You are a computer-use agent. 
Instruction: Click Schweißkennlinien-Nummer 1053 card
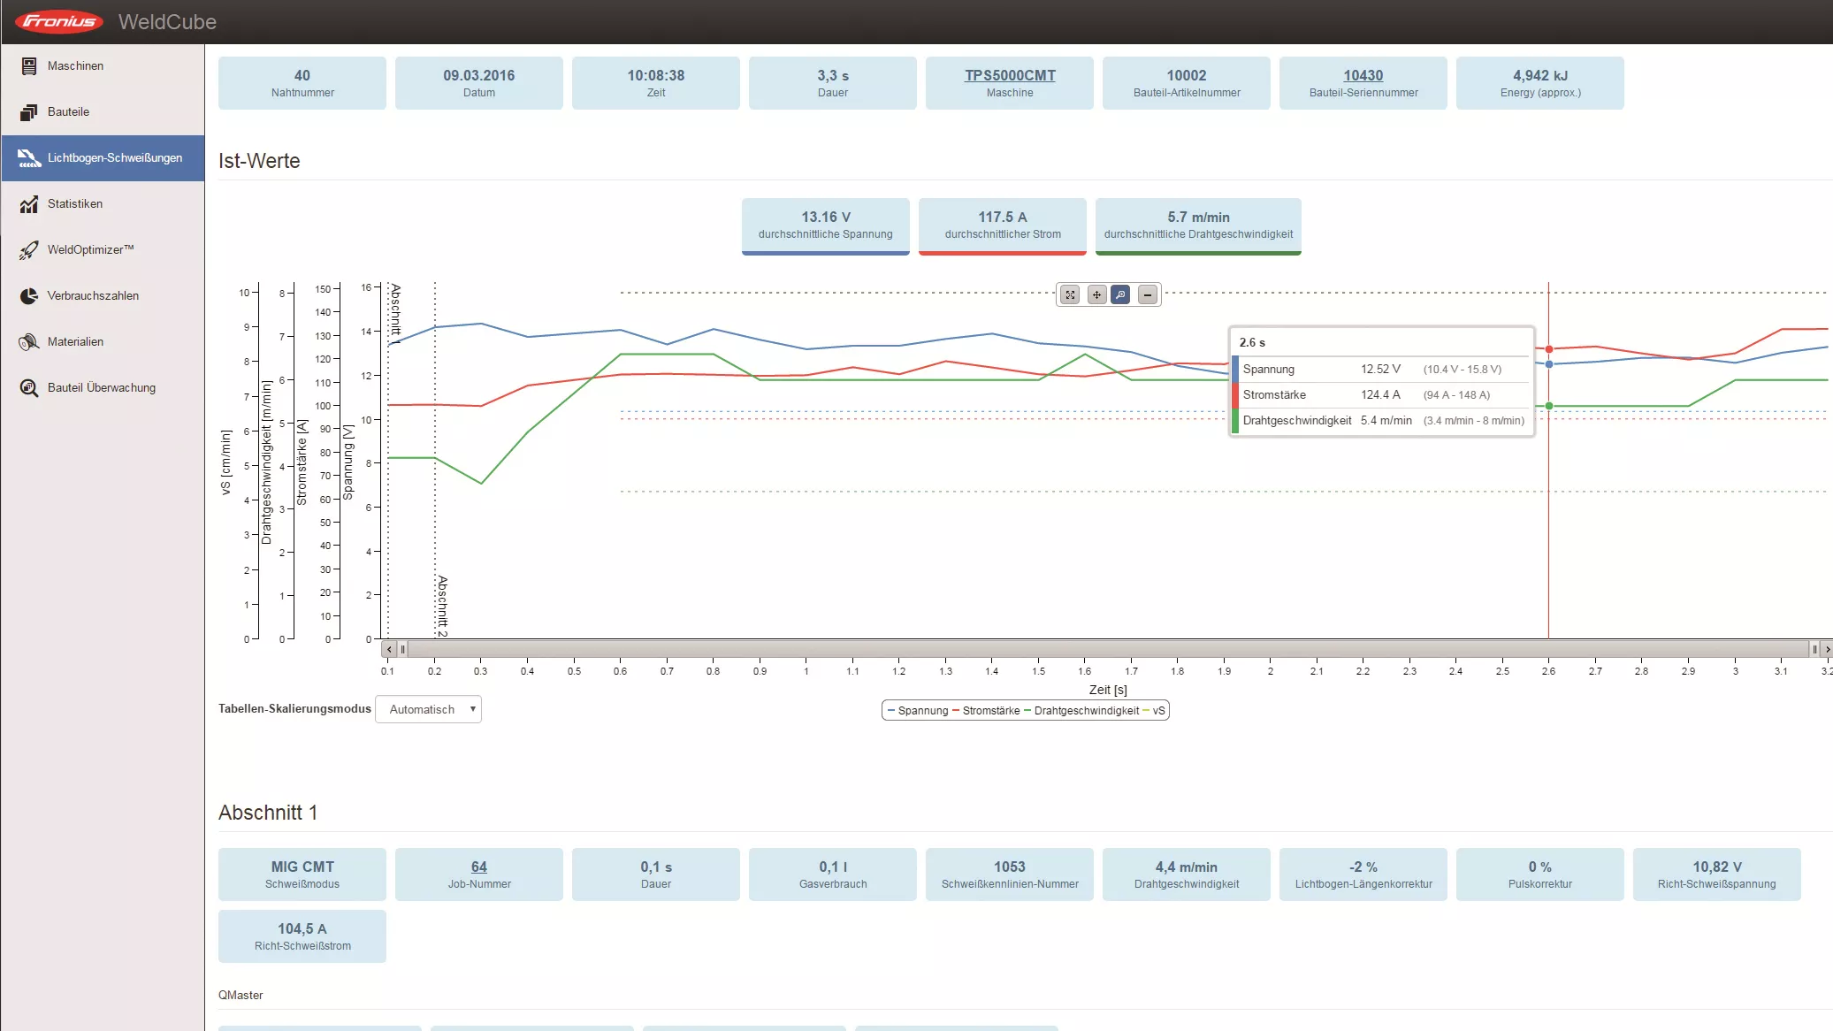[x=1010, y=874]
